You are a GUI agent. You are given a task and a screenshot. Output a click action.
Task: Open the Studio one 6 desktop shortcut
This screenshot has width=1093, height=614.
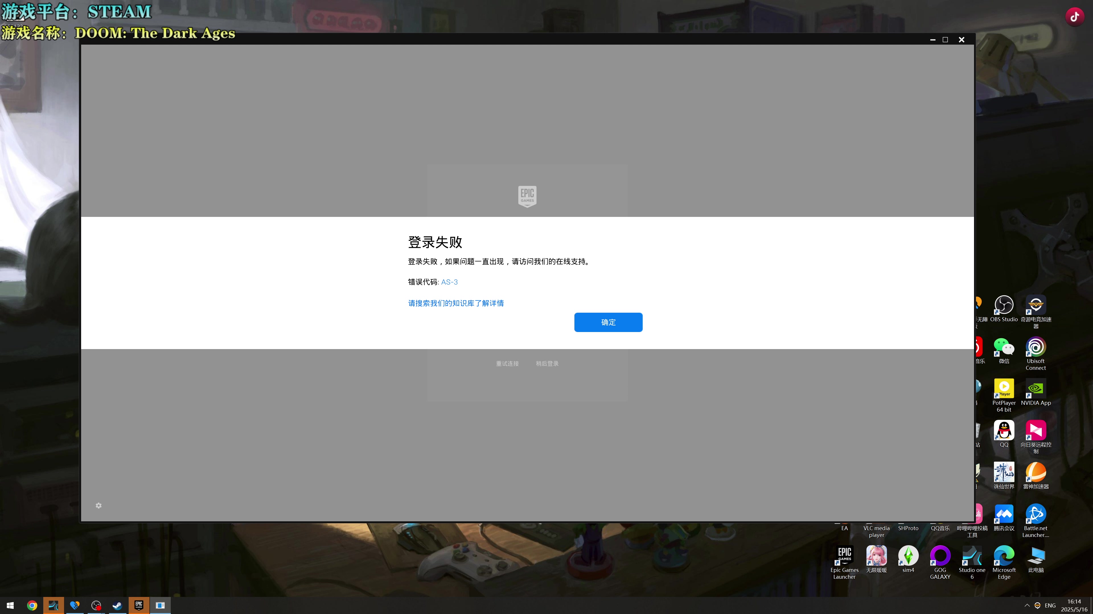(972, 562)
